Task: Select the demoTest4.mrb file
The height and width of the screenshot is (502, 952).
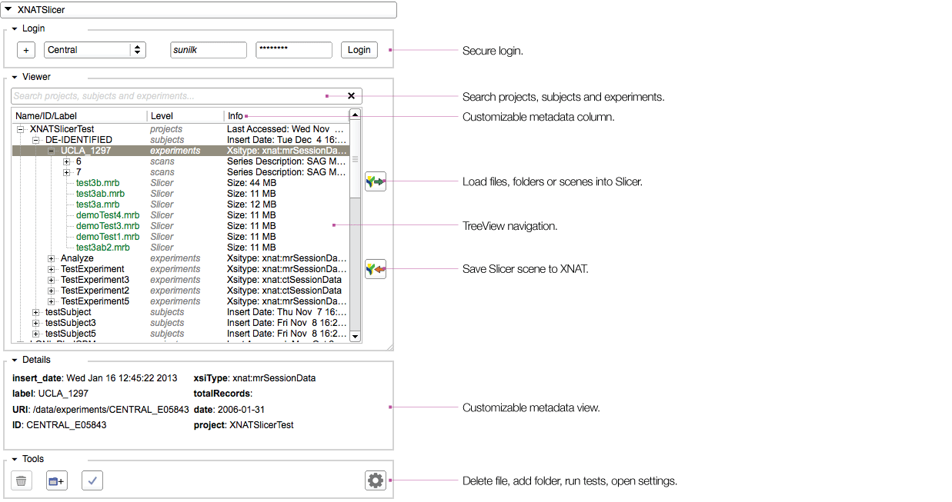Action: [x=108, y=215]
